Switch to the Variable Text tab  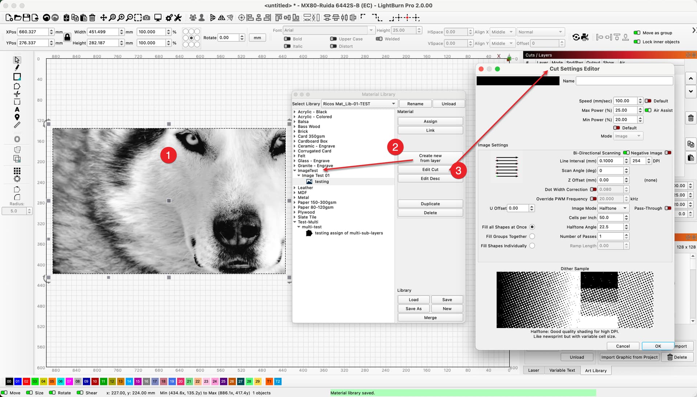tap(562, 371)
